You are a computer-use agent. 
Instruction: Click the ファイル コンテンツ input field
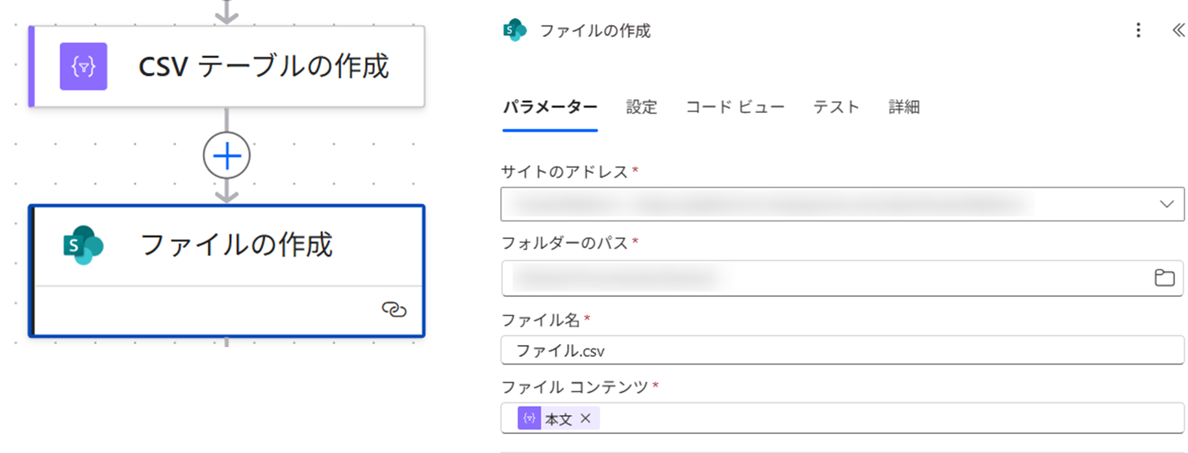click(x=842, y=418)
